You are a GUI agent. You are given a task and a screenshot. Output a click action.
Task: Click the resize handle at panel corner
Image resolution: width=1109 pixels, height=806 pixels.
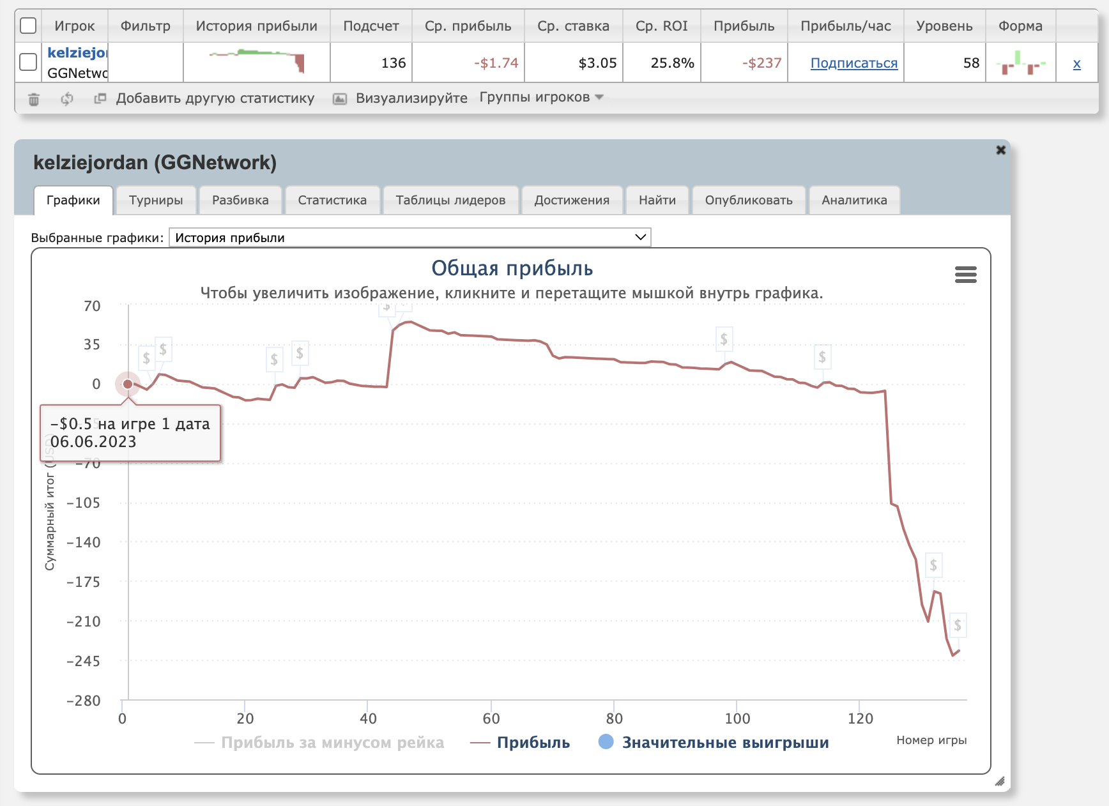click(x=1000, y=781)
